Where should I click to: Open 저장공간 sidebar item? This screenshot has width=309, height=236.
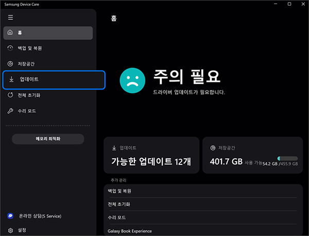(48, 64)
